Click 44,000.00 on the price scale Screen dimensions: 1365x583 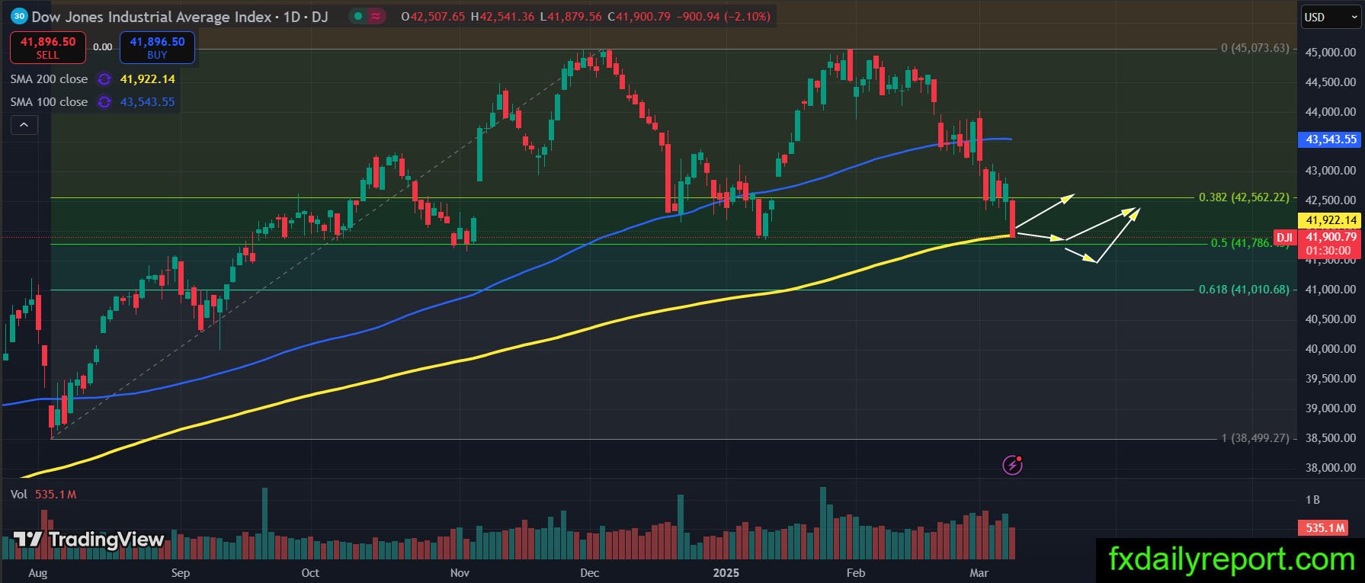point(1331,112)
